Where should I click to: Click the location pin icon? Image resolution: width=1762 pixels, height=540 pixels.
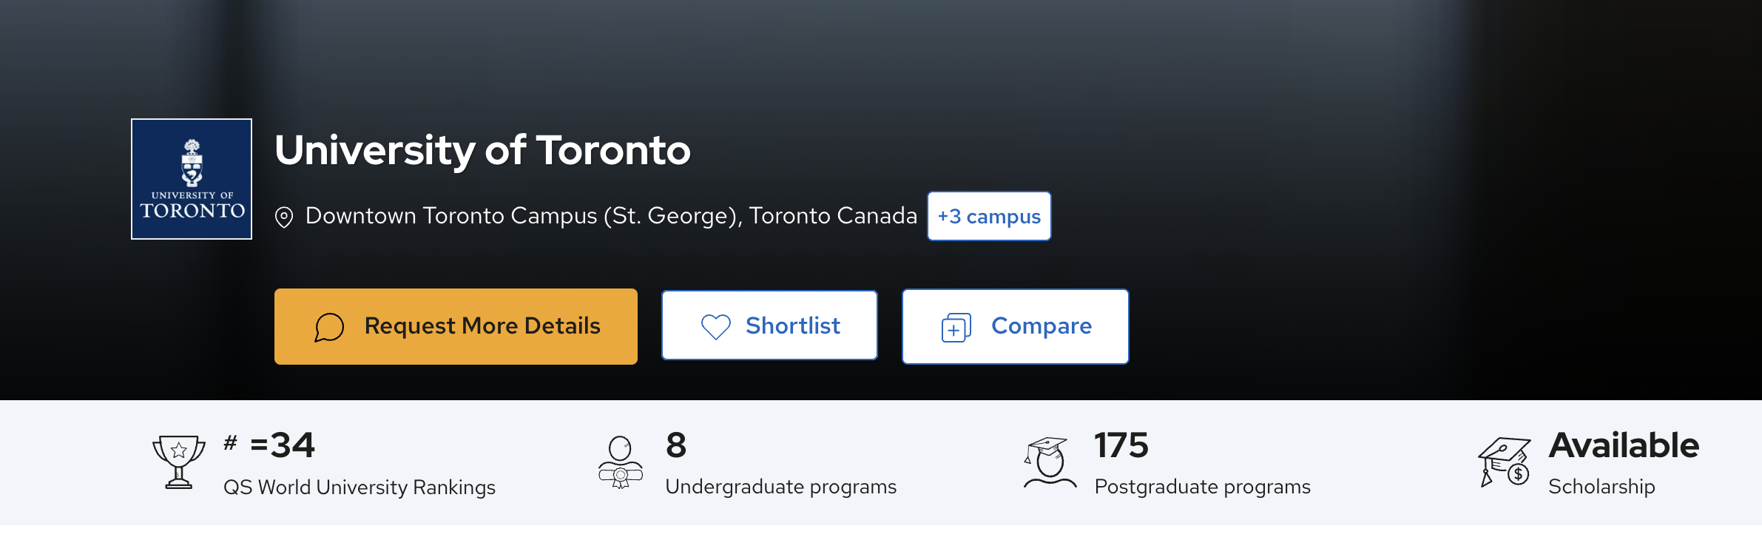click(284, 217)
